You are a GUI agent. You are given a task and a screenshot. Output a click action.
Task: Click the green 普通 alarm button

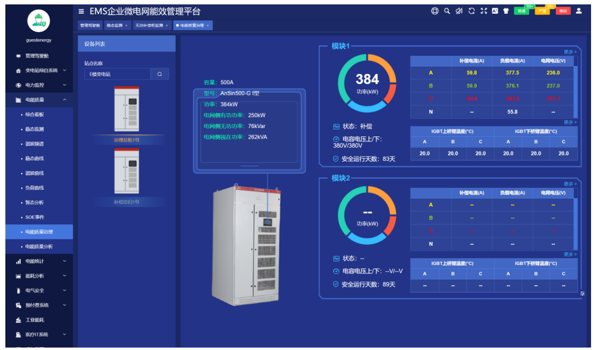click(x=521, y=11)
